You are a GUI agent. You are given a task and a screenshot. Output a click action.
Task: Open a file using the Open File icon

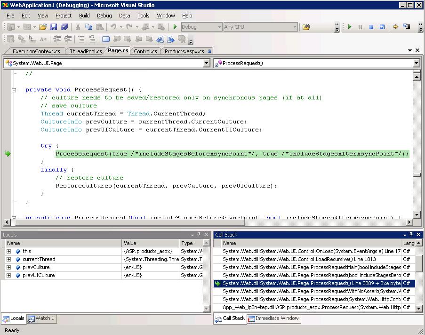[43, 27]
